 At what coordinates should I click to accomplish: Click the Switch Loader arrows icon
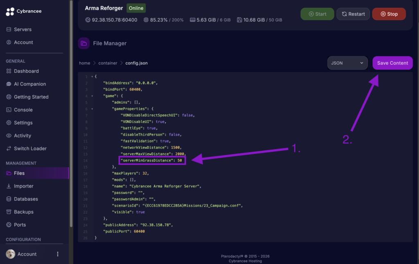9,148
